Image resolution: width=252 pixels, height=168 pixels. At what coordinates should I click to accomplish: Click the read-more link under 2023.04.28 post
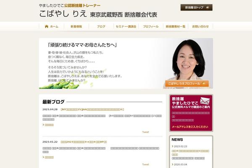coord(48,125)
